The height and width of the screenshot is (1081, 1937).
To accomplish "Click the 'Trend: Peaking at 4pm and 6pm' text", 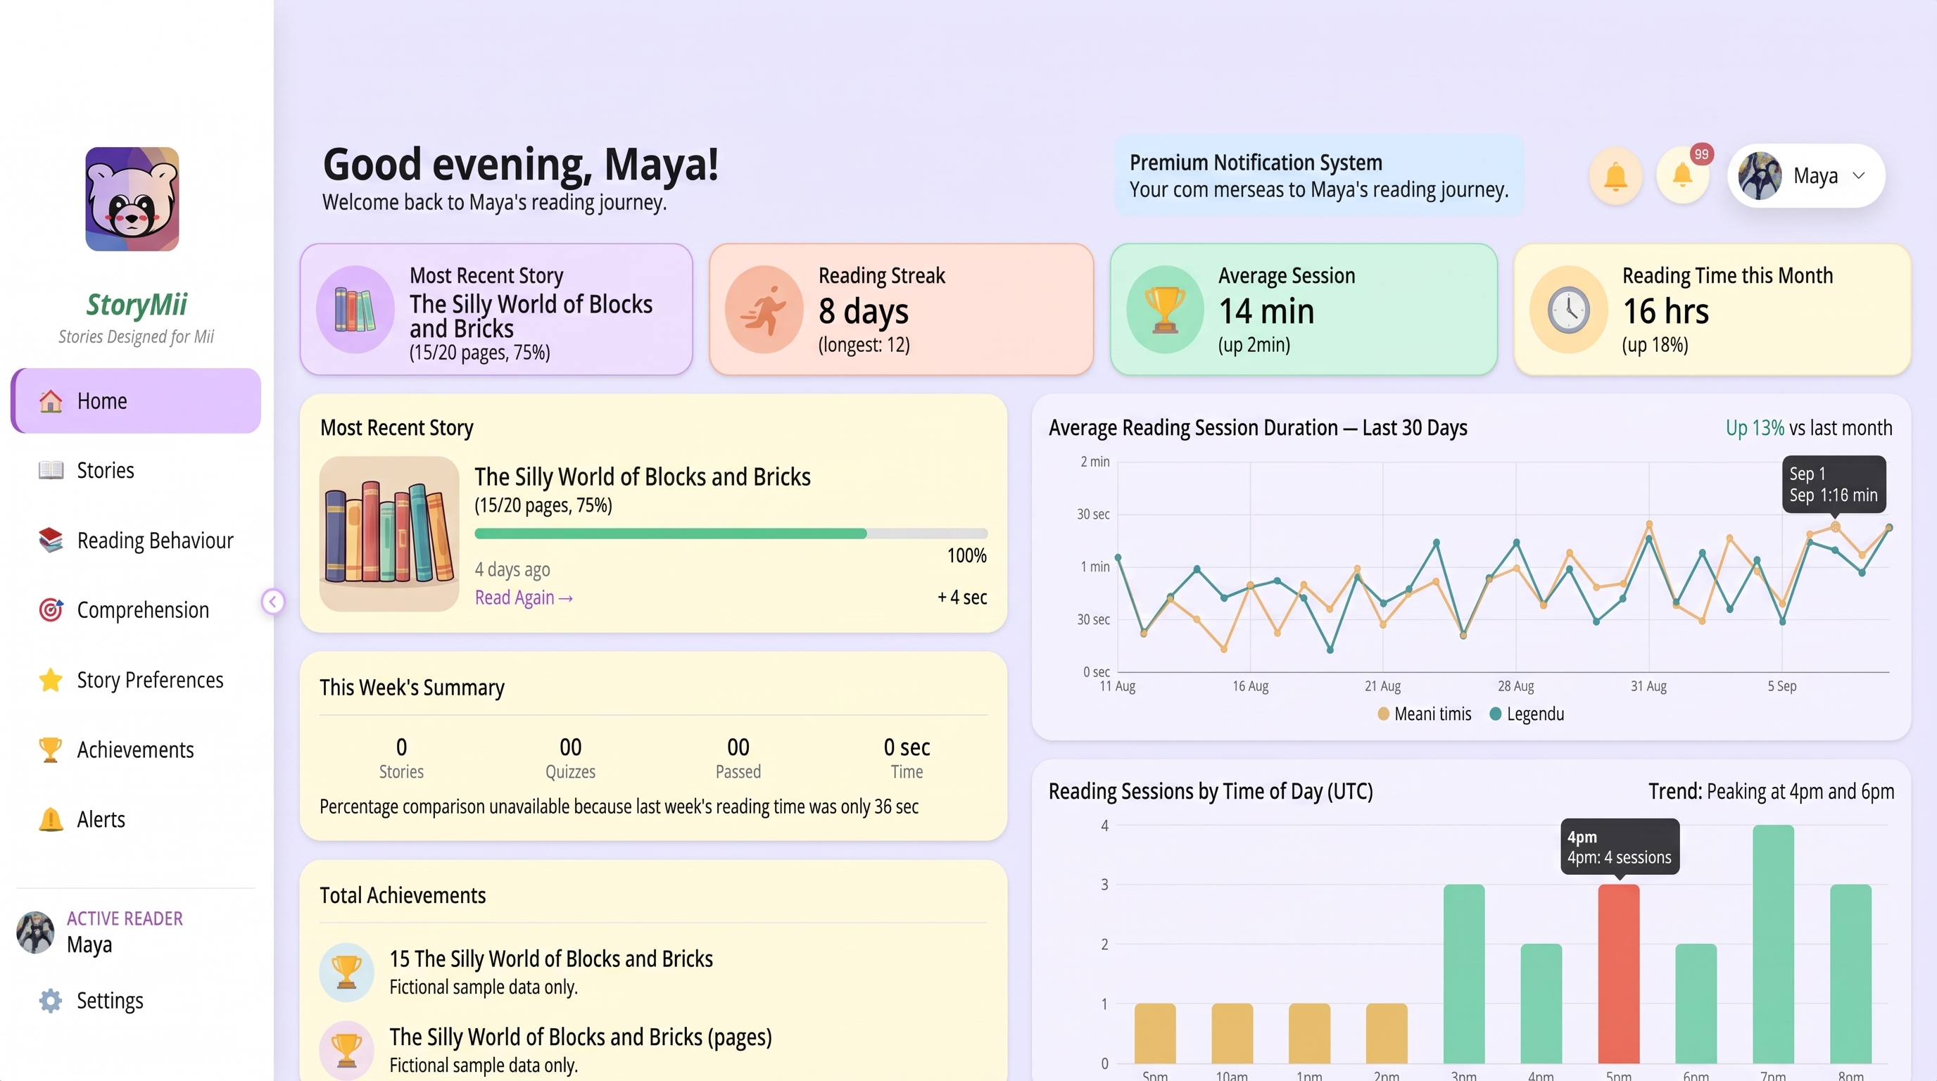I will tap(1771, 792).
